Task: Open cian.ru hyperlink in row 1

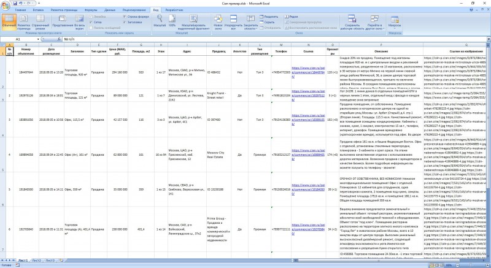Action: [x=308, y=72]
